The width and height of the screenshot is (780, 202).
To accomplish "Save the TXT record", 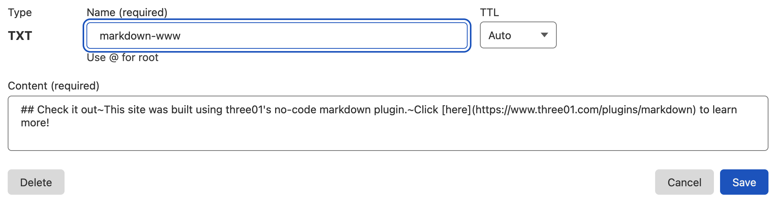I will click(743, 182).
